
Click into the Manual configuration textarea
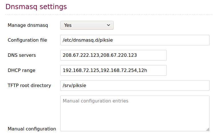pyautogui.click(x=135, y=113)
